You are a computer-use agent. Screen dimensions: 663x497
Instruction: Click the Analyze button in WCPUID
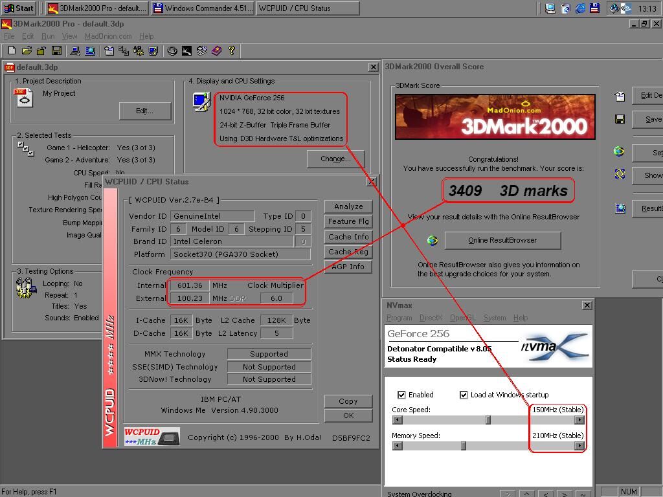[x=348, y=206]
